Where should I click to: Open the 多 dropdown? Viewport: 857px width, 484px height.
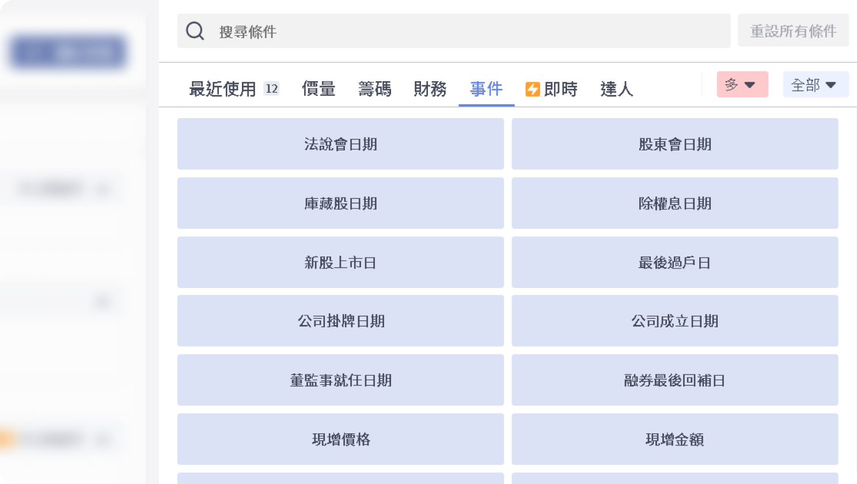pyautogui.click(x=742, y=85)
